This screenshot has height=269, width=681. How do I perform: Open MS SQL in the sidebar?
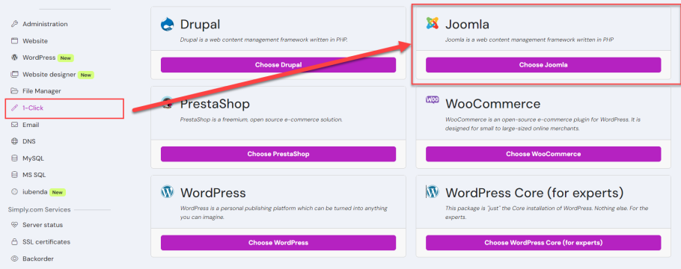tap(34, 175)
